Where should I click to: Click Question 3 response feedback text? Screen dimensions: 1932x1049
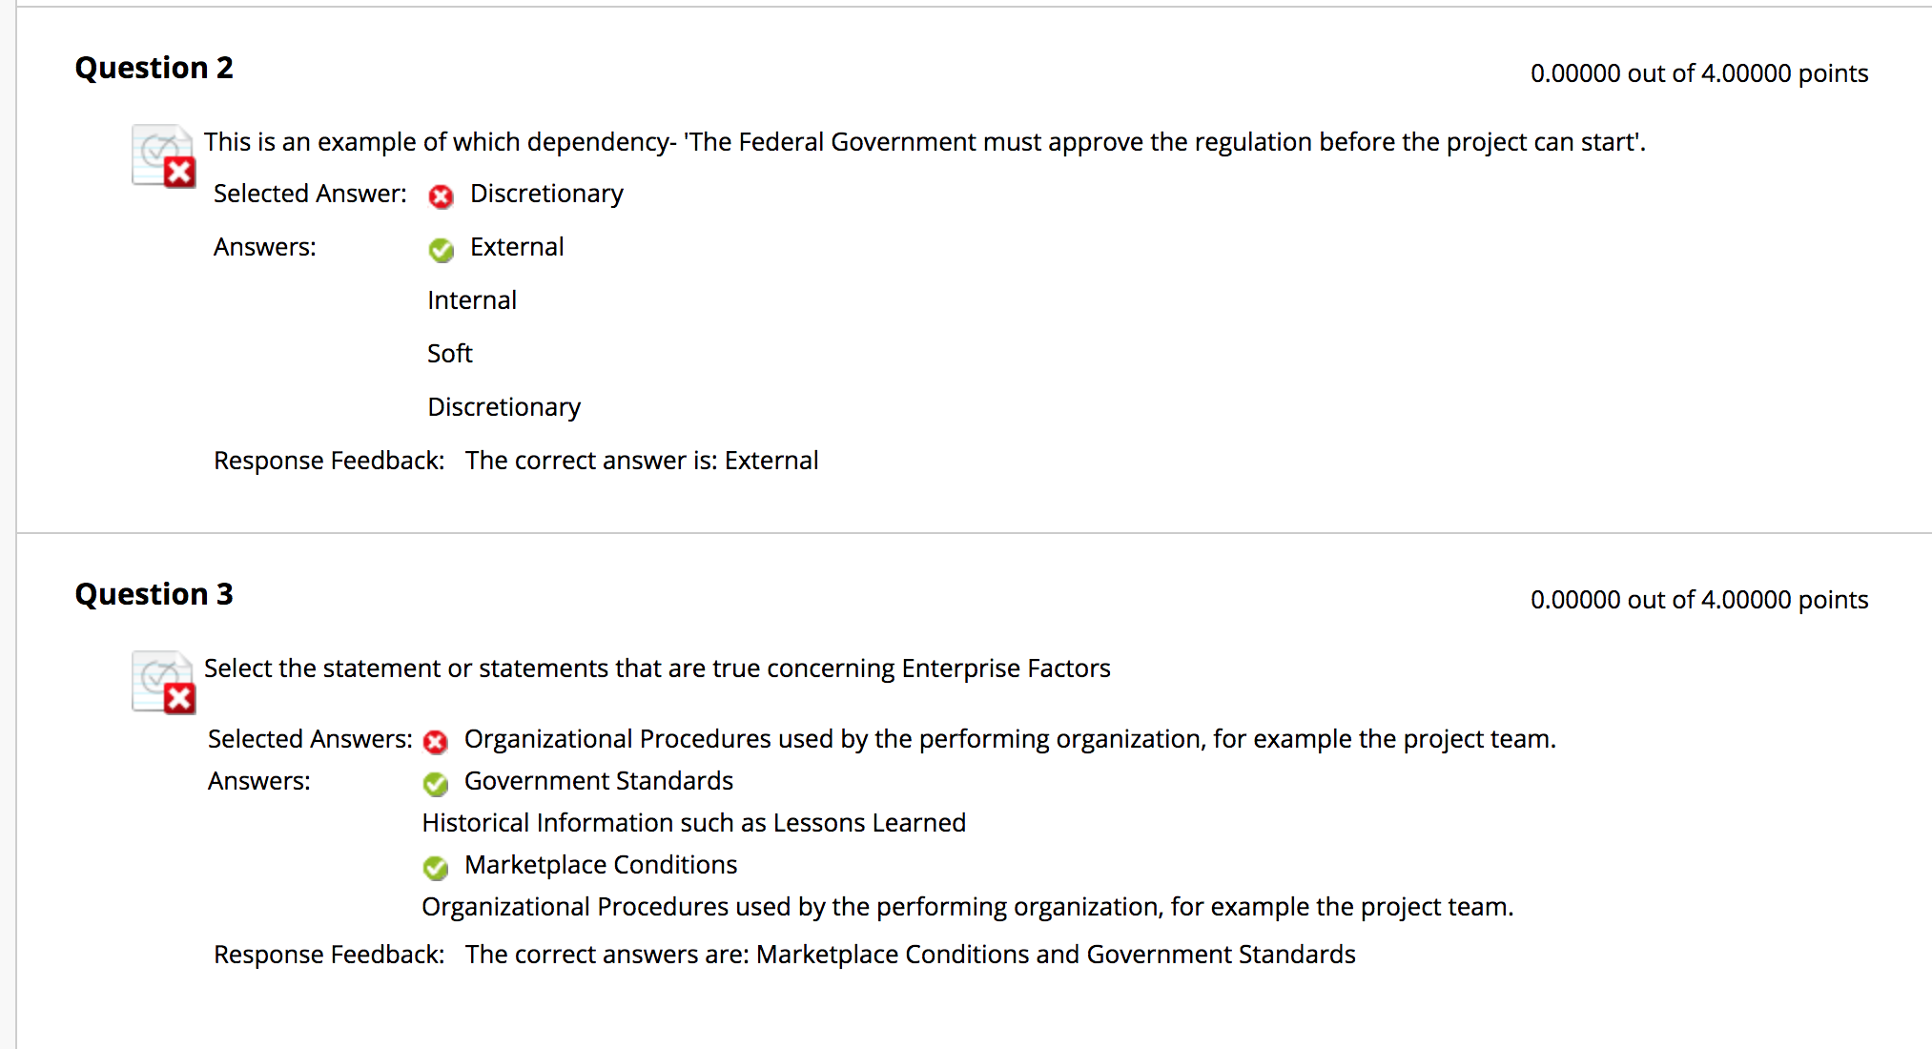[910, 955]
